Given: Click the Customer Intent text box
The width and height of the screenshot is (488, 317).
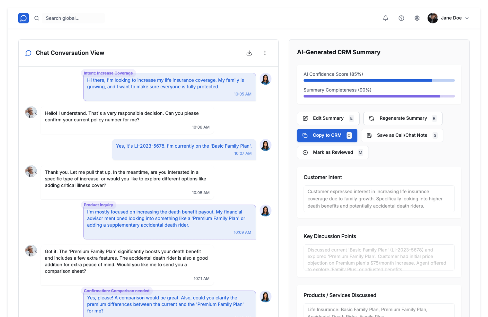Looking at the screenshot, I should click(x=379, y=199).
